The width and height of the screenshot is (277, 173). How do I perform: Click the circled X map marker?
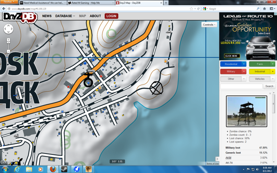[156, 88]
